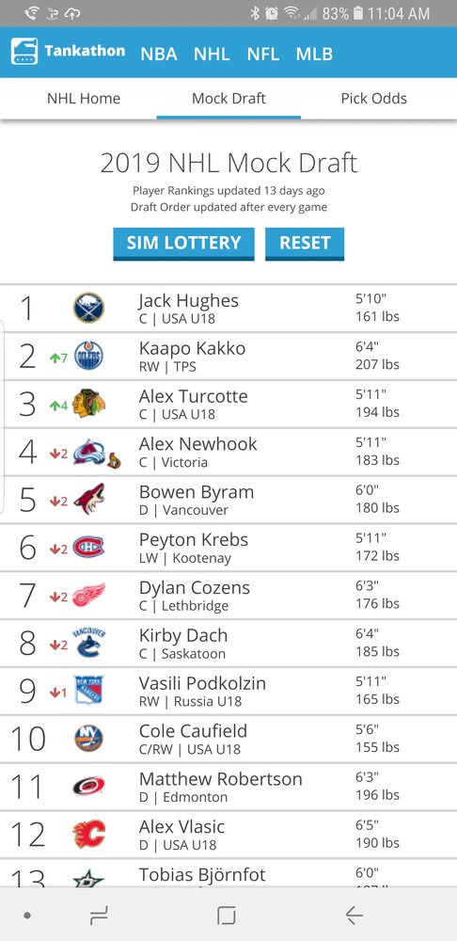Select the Mock Draft tab
The image size is (457, 941).
[x=228, y=99]
